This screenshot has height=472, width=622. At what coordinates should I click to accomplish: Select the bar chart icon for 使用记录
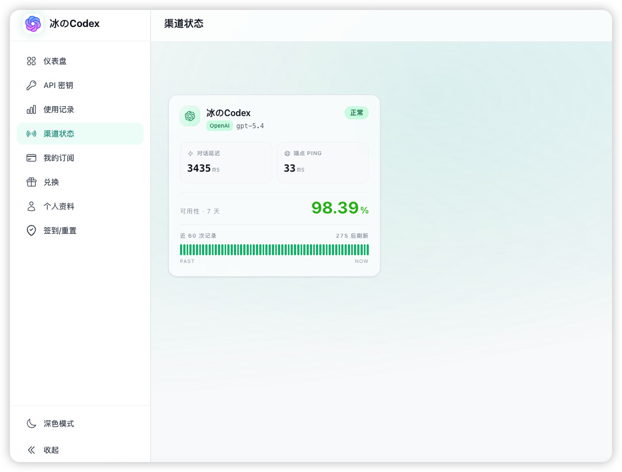[31, 109]
